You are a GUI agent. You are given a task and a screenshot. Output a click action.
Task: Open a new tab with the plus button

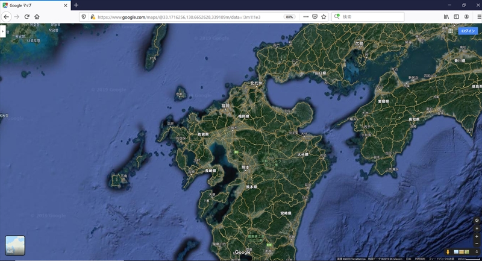[76, 5]
